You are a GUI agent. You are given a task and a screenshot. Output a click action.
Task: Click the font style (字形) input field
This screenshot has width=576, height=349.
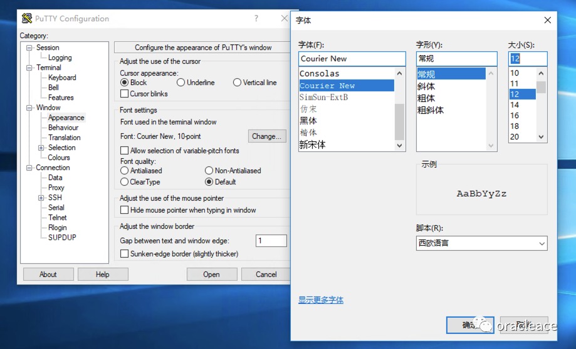coord(457,59)
